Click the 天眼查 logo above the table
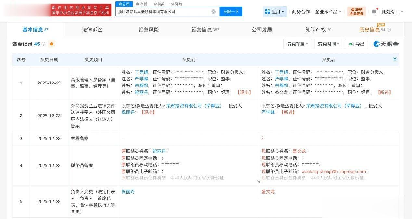The image size is (412, 219). coord(386,44)
